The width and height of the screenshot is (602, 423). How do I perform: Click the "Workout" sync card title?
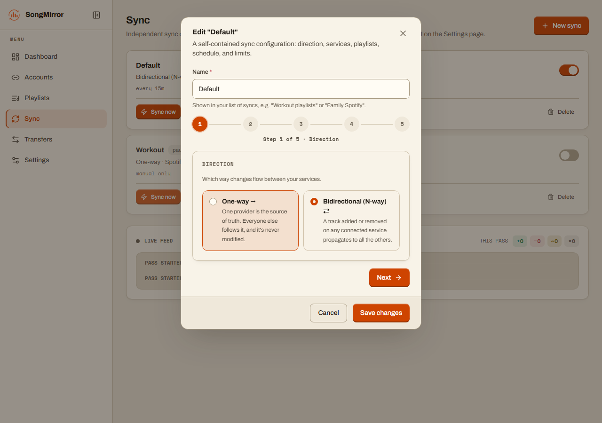tap(150, 150)
